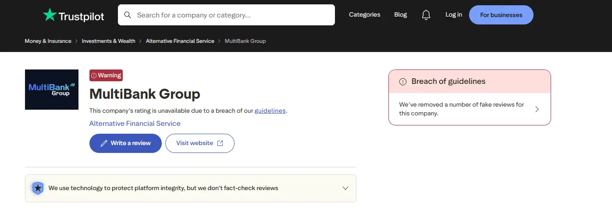Open the Categories menu item
The height and width of the screenshot is (208, 612).
tap(364, 15)
